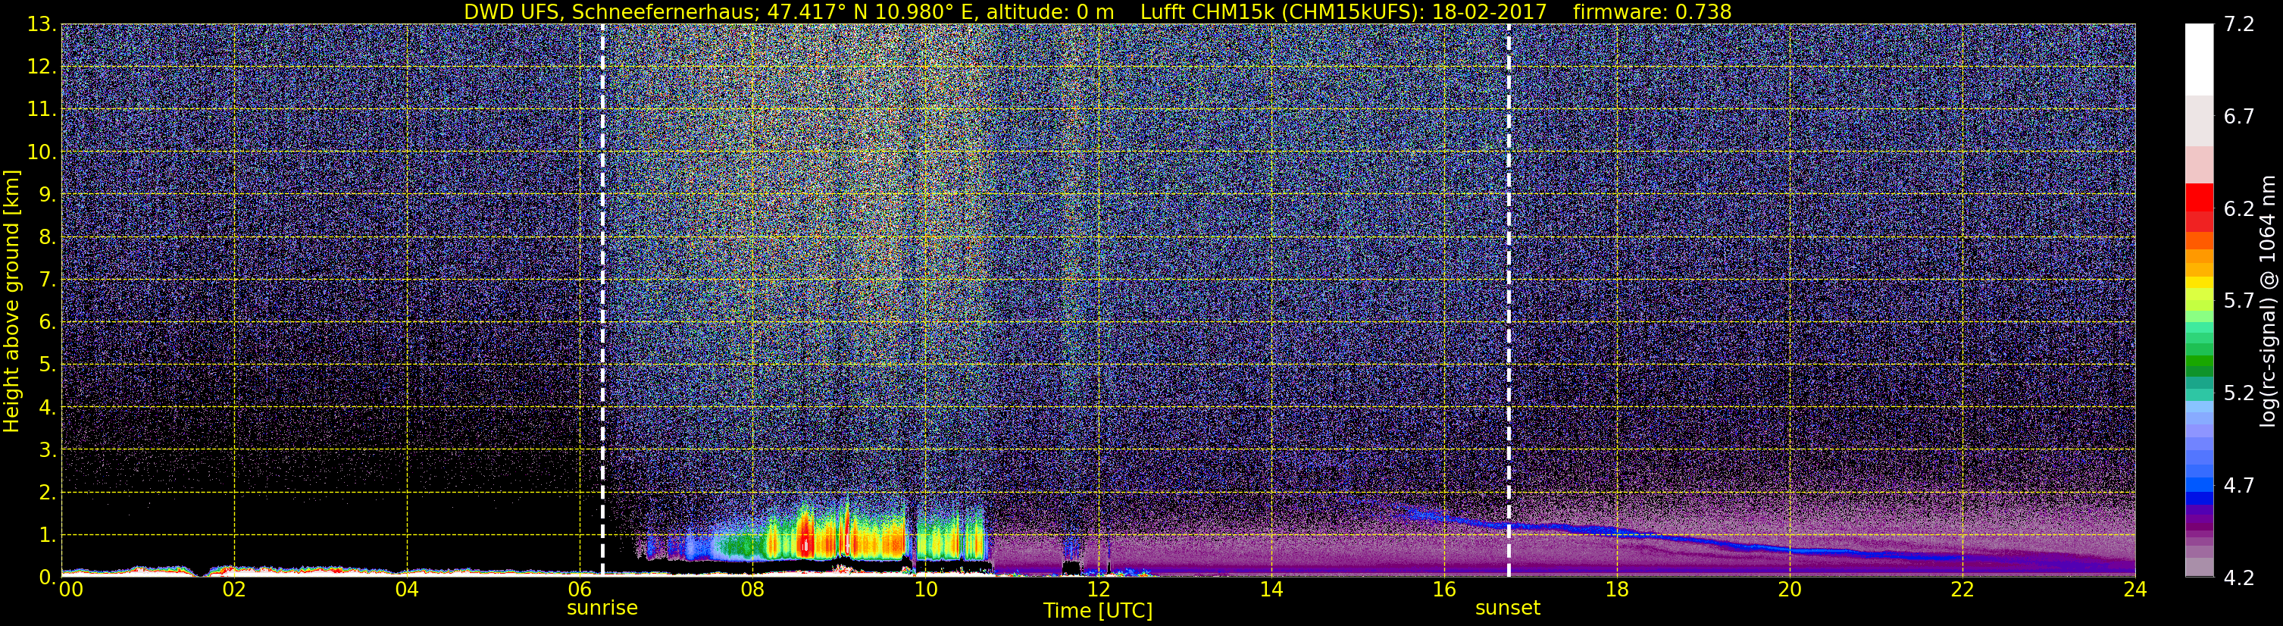This screenshot has height=626, width=2283.
Task: Click the colorbar tick value 7.2
Action: tap(2239, 25)
